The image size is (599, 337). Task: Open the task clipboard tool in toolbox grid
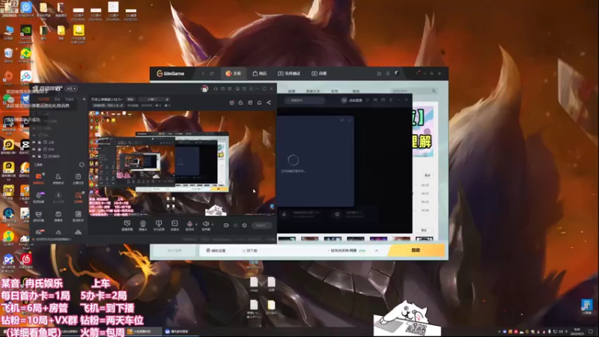78,178
